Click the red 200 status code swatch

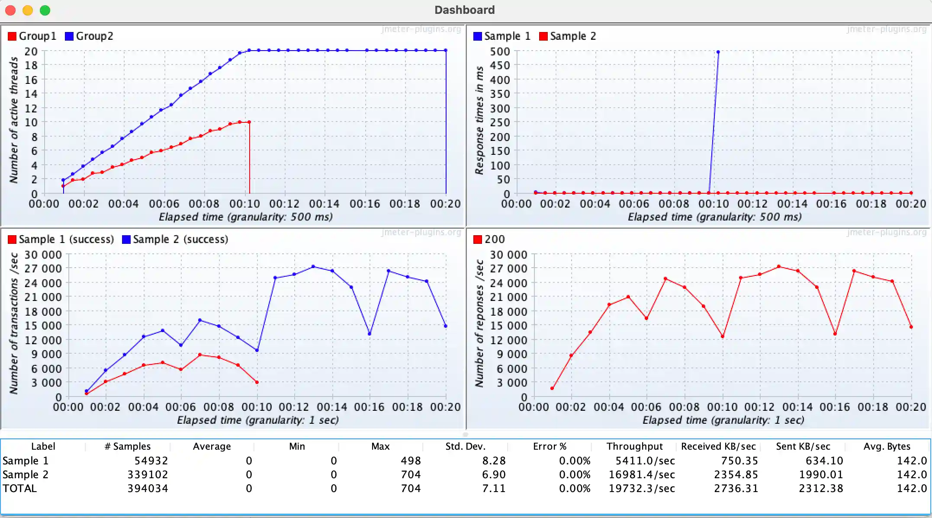[477, 239]
